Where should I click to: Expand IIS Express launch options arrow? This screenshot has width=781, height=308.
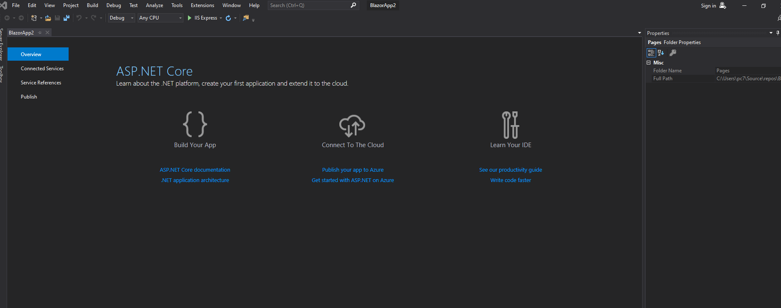[x=221, y=18]
